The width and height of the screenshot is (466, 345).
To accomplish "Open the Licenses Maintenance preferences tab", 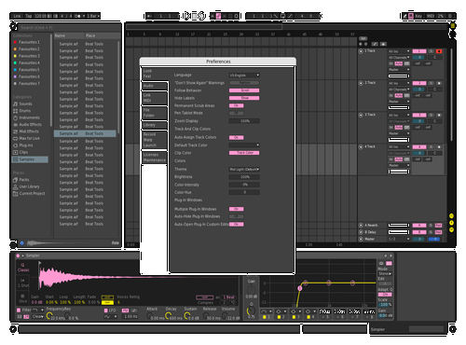I will [155, 158].
